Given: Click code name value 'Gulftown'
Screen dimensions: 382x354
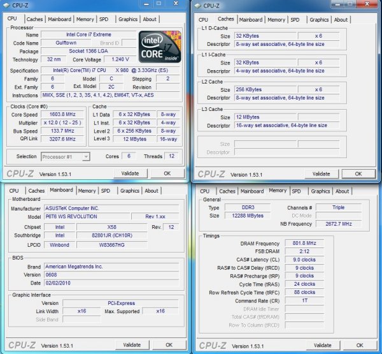Looking at the screenshot, I should [x=66, y=43].
